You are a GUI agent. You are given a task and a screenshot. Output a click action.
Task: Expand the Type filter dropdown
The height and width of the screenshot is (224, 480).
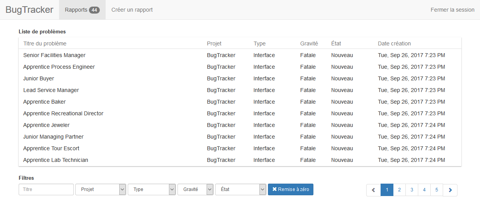coord(151,189)
